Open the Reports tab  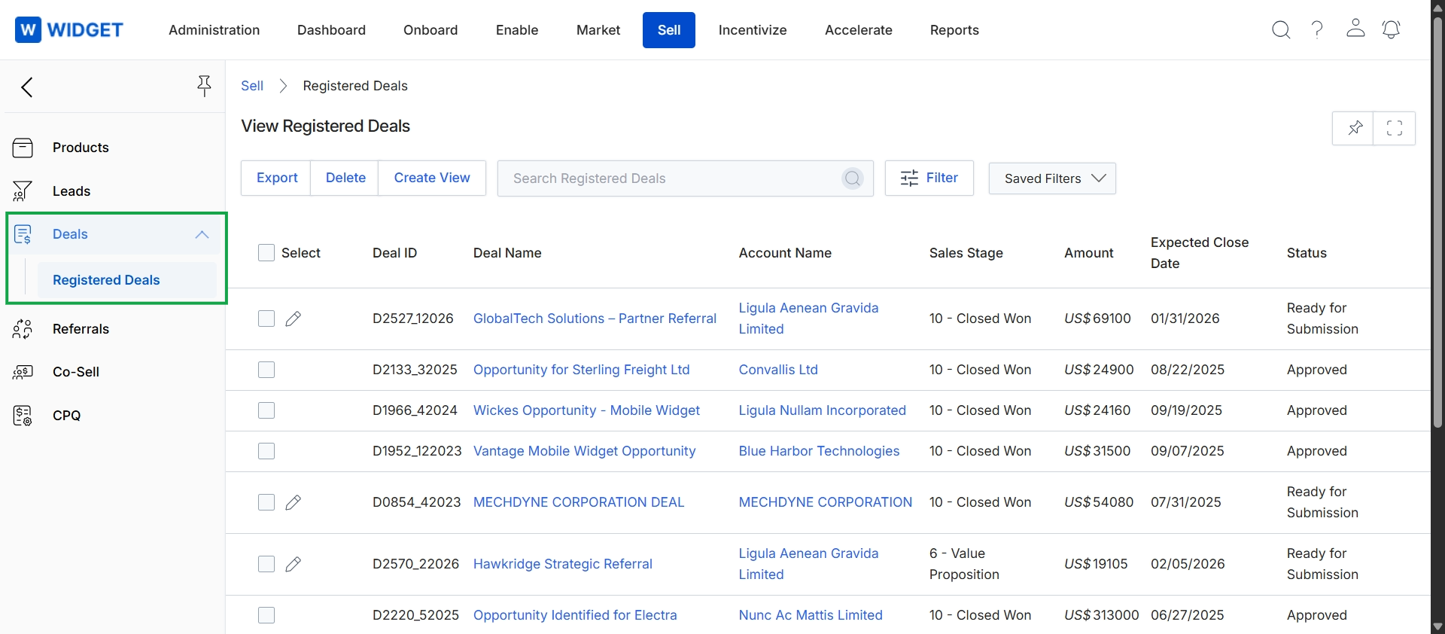954,30
